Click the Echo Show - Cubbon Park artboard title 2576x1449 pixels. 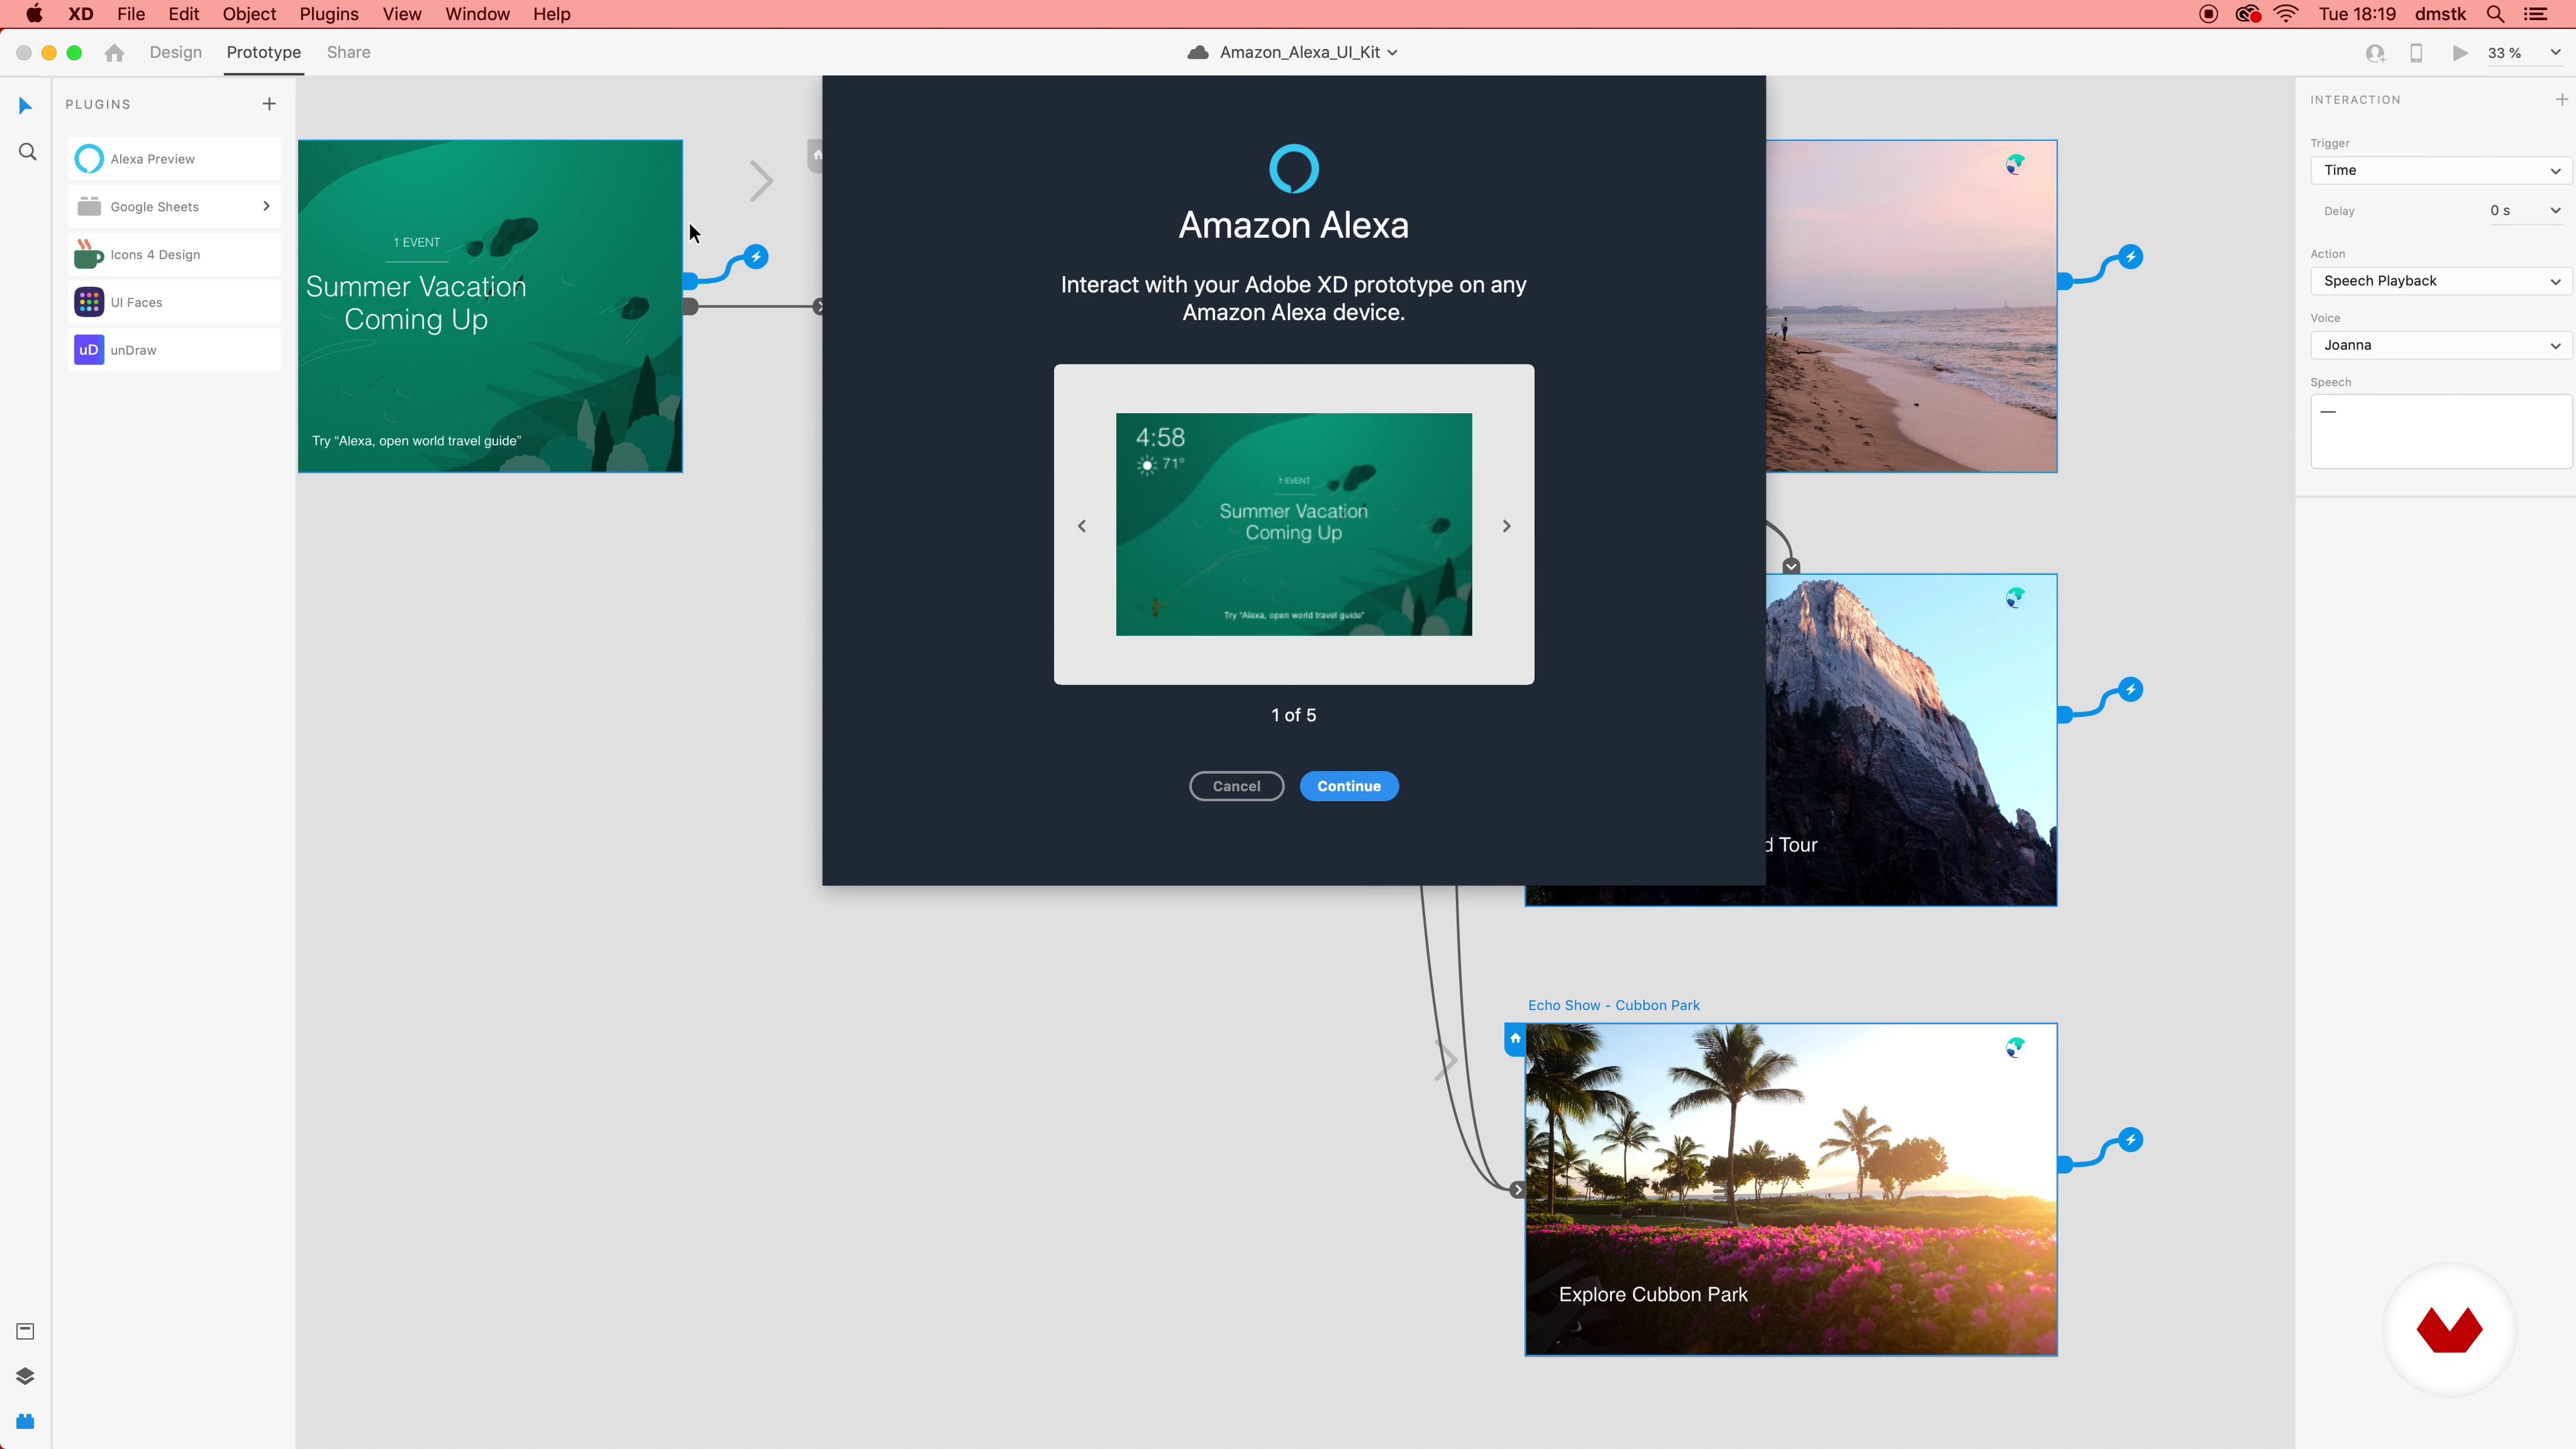tap(1613, 1005)
